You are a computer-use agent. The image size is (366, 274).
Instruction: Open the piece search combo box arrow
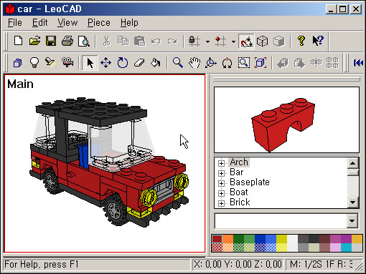(x=352, y=221)
